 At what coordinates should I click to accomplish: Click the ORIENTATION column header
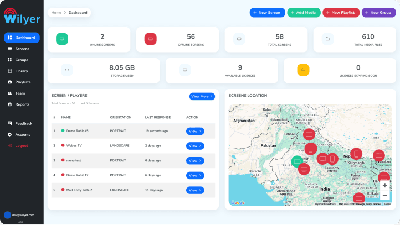121,117
